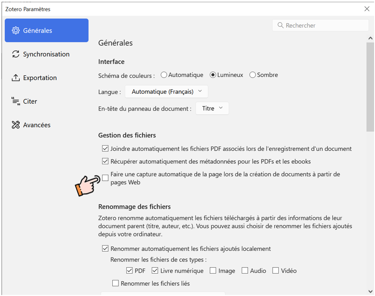Image resolution: width=375 pixels, height=296 pixels.
Task: Click the scrollbar up arrow
Action: point(371,38)
